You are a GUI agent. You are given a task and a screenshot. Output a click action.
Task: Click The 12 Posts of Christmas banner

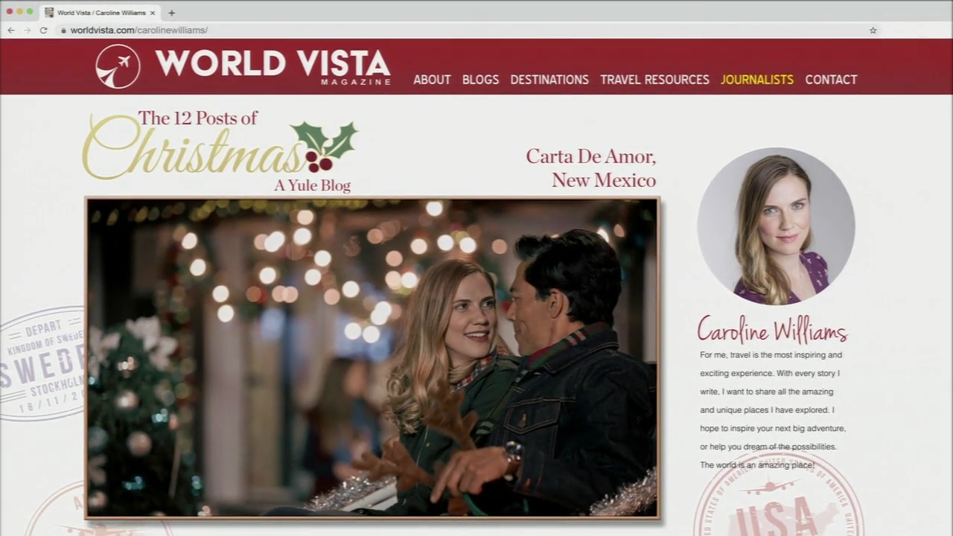[220, 151]
